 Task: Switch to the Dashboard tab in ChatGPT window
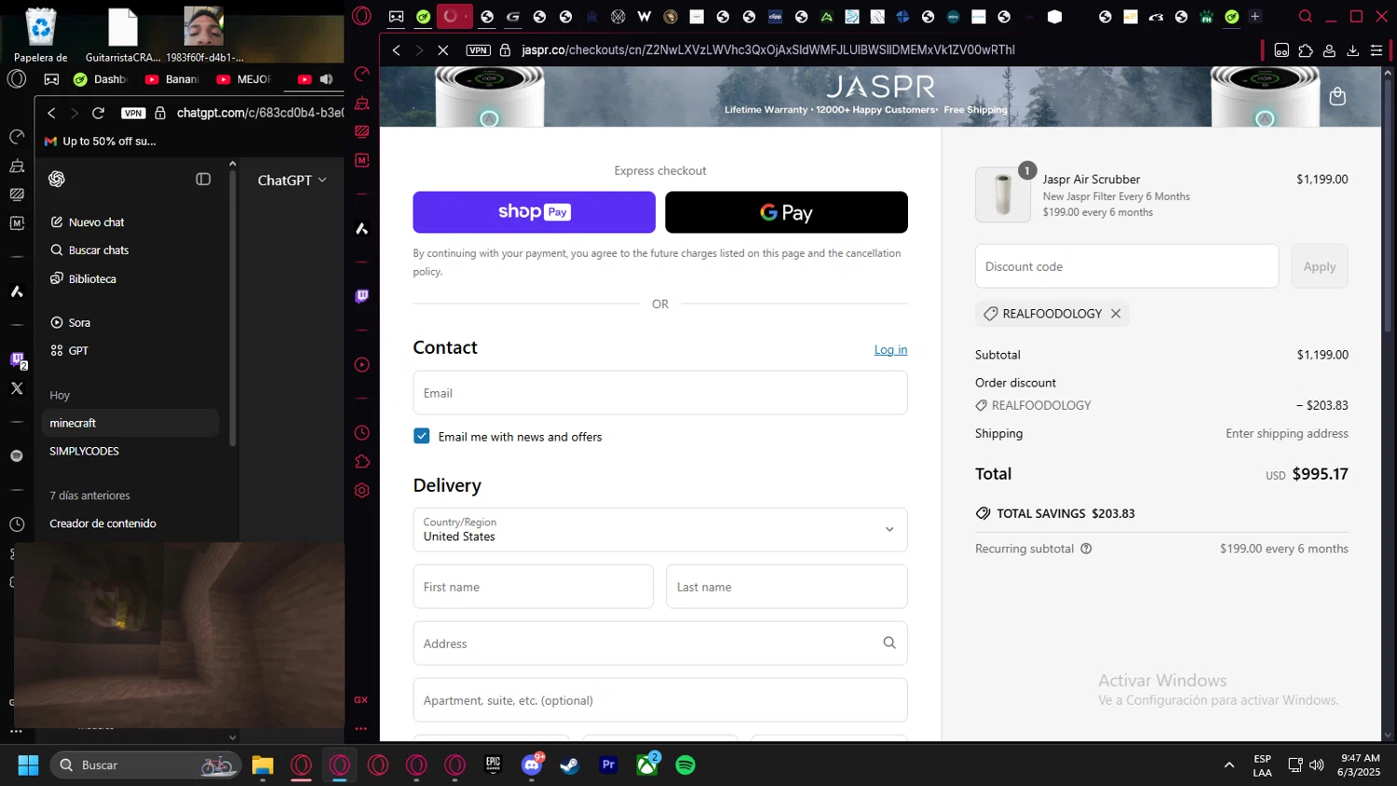(100, 79)
